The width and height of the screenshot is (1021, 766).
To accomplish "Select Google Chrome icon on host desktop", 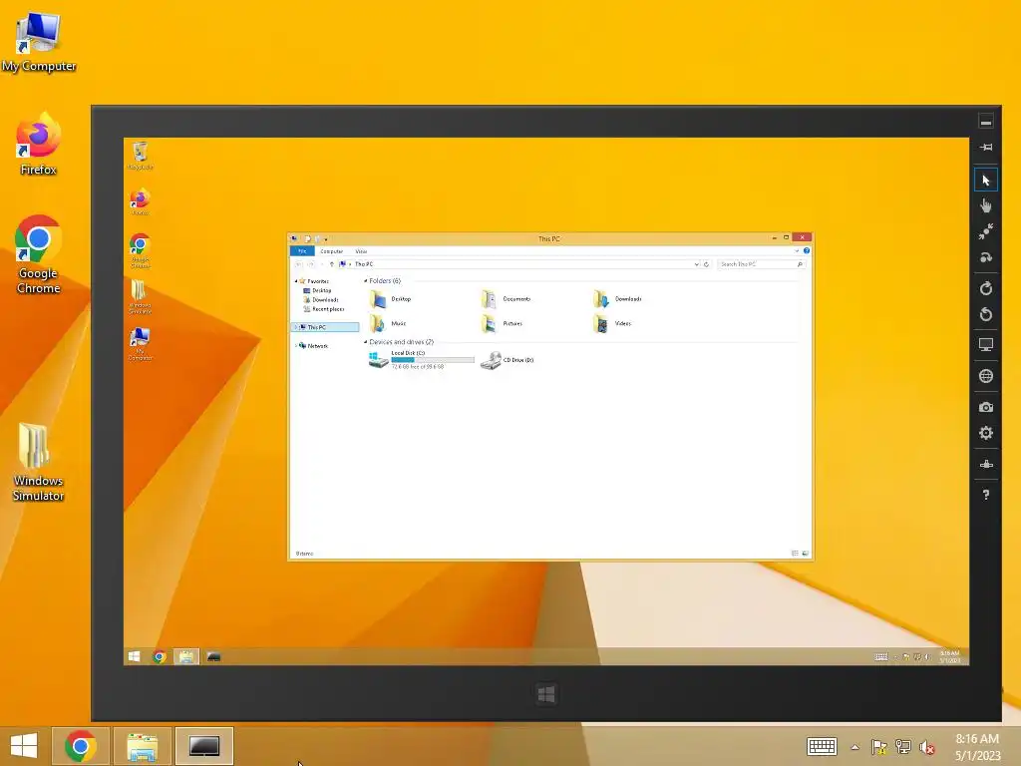I will pyautogui.click(x=39, y=254).
